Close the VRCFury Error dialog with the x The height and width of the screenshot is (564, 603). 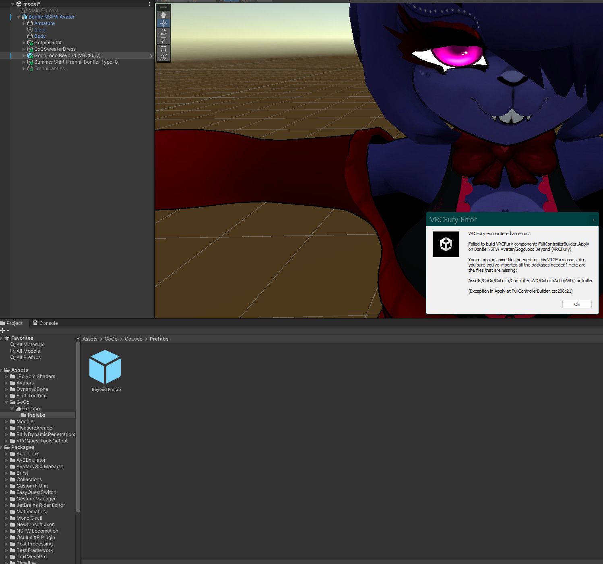(593, 220)
